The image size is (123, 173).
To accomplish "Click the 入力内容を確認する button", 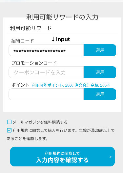I will 62,157.
